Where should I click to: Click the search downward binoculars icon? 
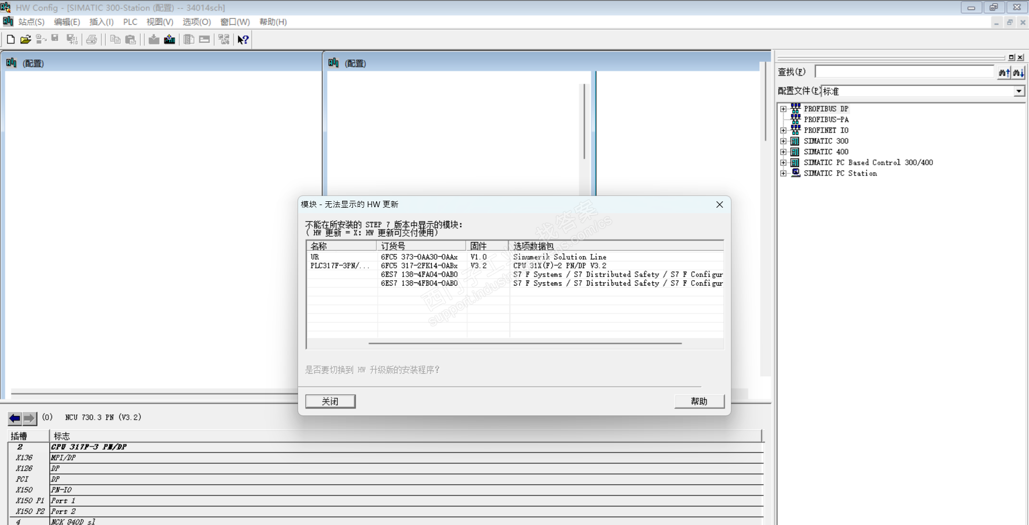1018,72
